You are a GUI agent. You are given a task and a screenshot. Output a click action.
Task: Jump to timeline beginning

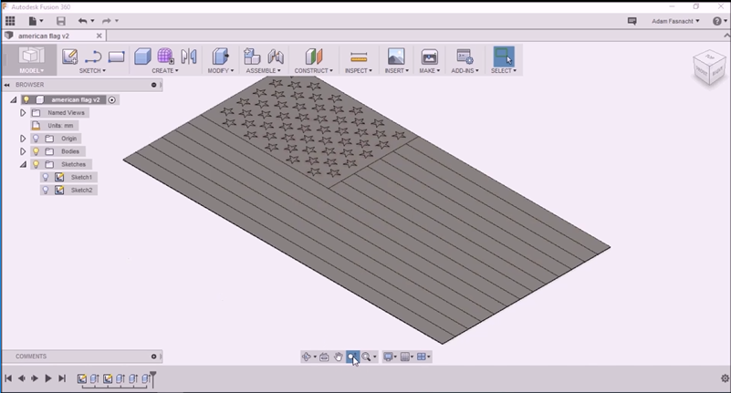click(8, 378)
